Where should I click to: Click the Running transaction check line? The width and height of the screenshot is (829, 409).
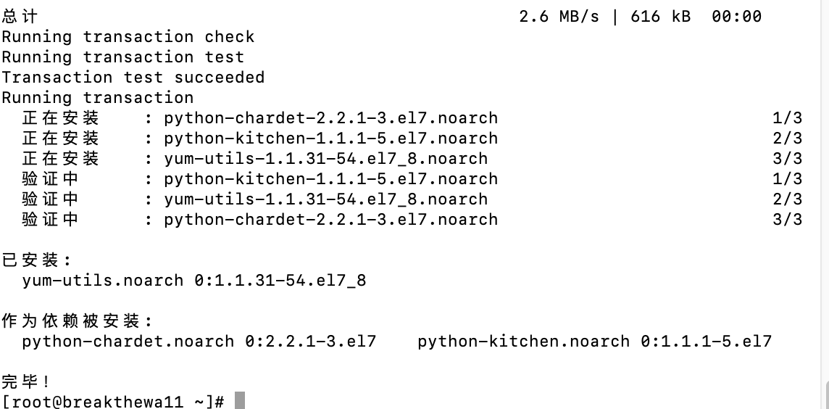click(x=128, y=37)
